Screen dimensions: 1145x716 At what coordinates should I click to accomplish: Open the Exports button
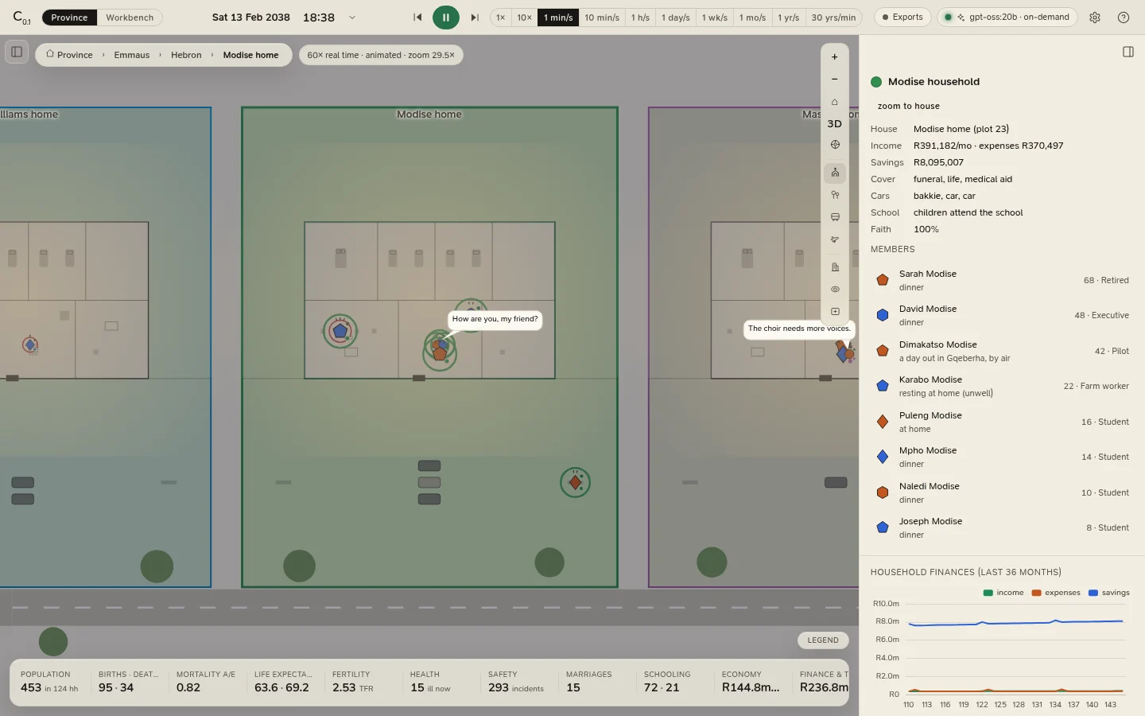point(902,18)
